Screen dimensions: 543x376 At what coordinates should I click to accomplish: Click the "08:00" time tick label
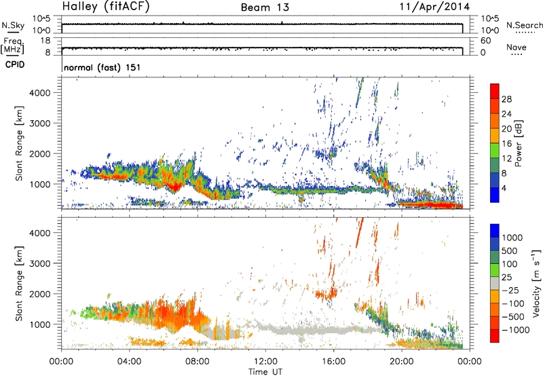197,362
